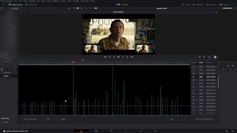Toggle the Inspector panel
237x133 pixels.
(x=211, y=5)
